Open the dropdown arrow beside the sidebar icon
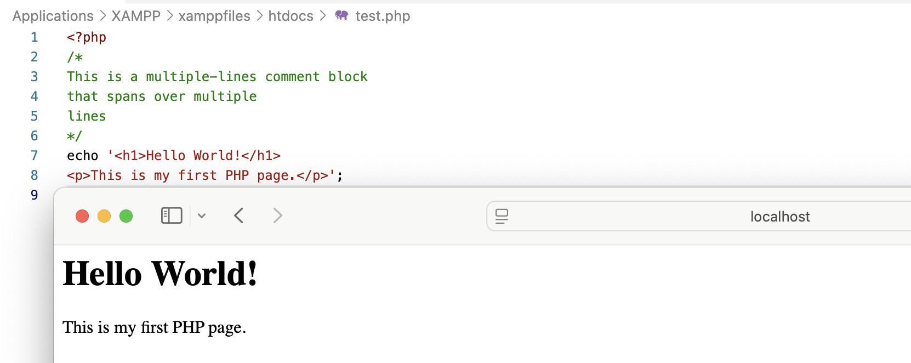Viewport: 911px width, 363px height. coord(202,215)
